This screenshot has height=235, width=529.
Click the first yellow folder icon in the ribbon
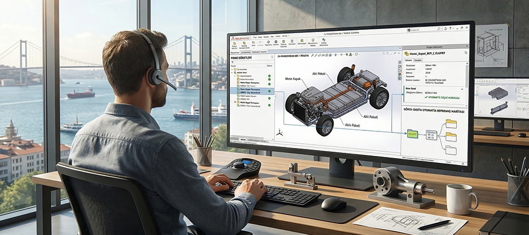coord(235,43)
